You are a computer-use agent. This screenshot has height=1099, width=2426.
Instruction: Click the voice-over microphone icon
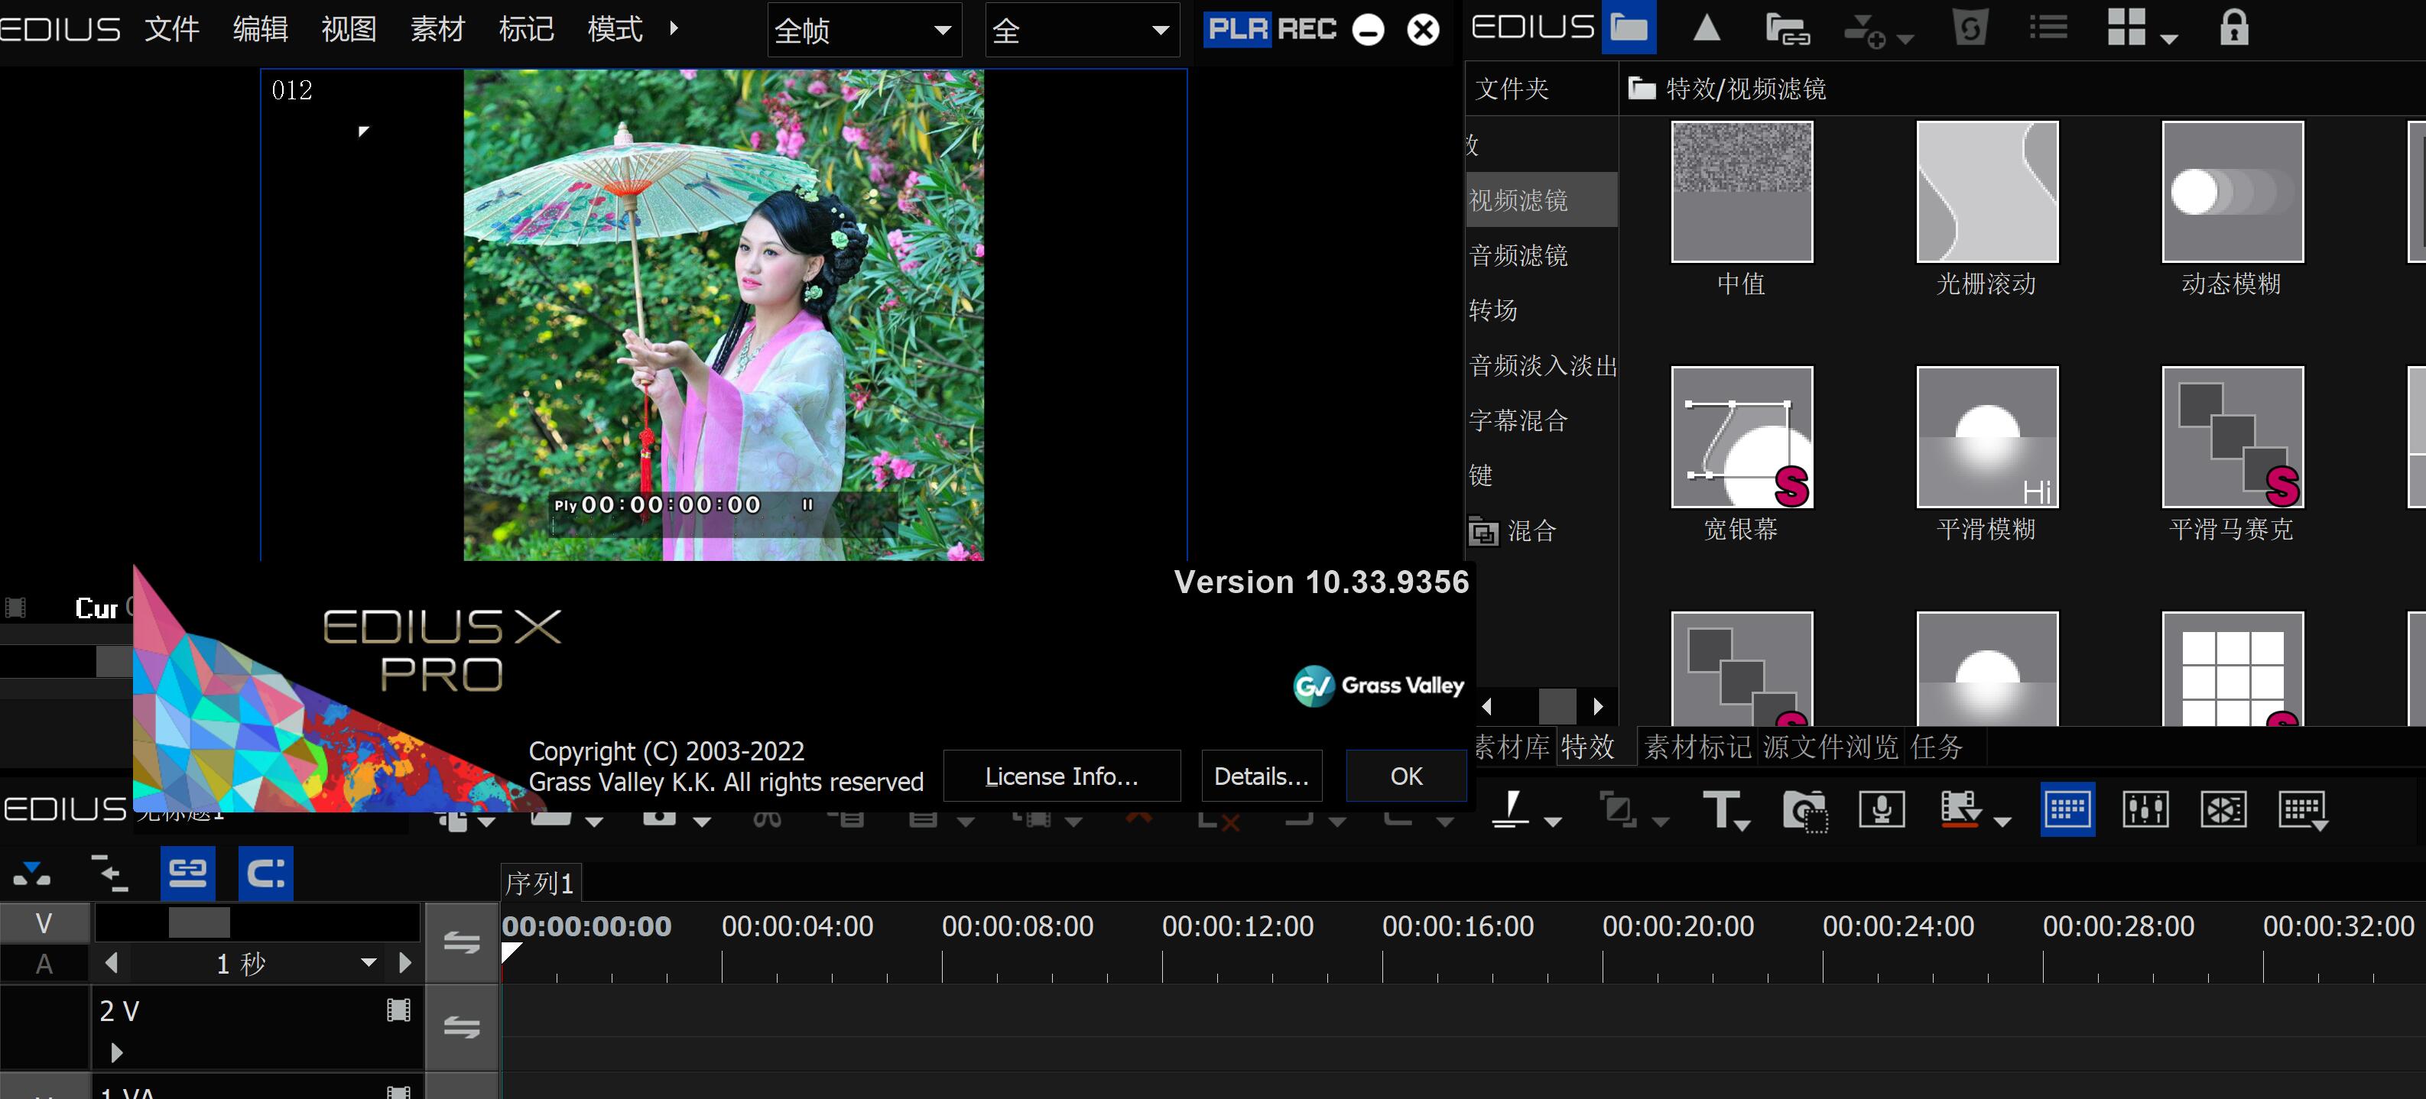pyautogui.click(x=1882, y=809)
